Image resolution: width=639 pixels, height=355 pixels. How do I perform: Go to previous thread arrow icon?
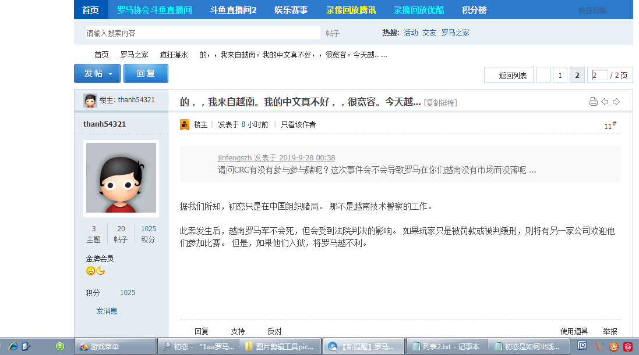coord(605,102)
